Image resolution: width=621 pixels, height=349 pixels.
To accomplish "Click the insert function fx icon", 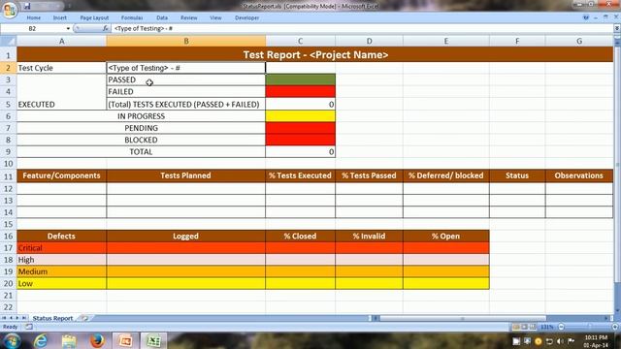I will point(106,28).
